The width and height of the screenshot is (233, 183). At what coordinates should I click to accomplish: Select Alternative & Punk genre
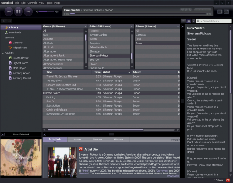[63, 56]
